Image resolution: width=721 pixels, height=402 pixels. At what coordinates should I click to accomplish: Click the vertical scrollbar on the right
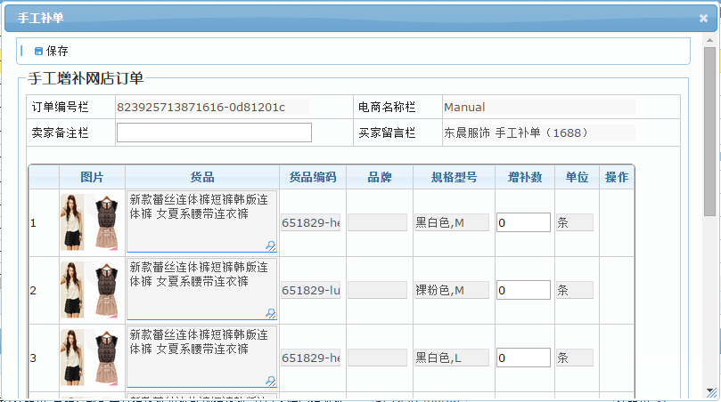point(709,133)
